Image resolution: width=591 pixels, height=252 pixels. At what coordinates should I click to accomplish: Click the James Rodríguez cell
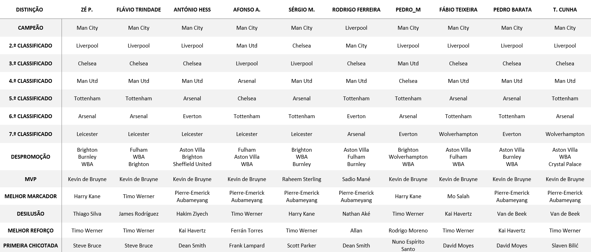click(x=138, y=214)
